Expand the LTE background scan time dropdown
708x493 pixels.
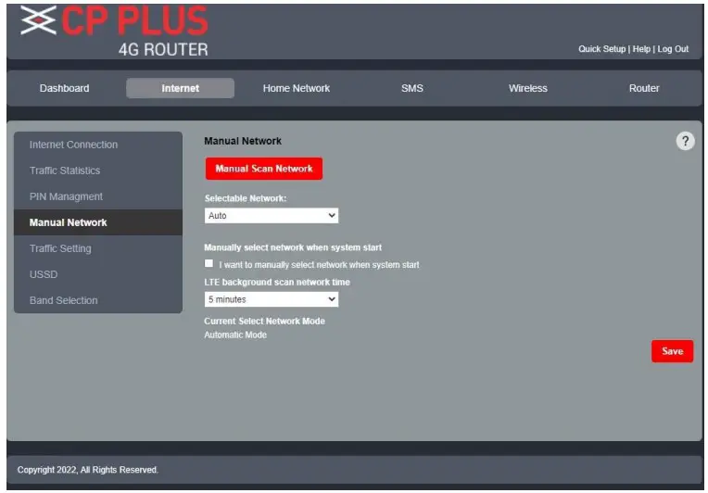[x=272, y=299]
